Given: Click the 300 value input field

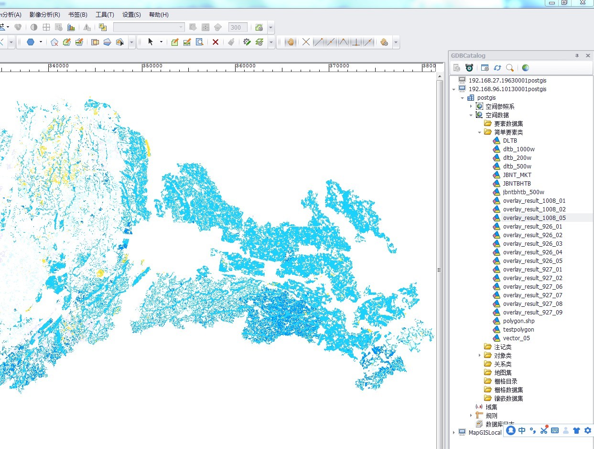Looking at the screenshot, I should click(238, 27).
